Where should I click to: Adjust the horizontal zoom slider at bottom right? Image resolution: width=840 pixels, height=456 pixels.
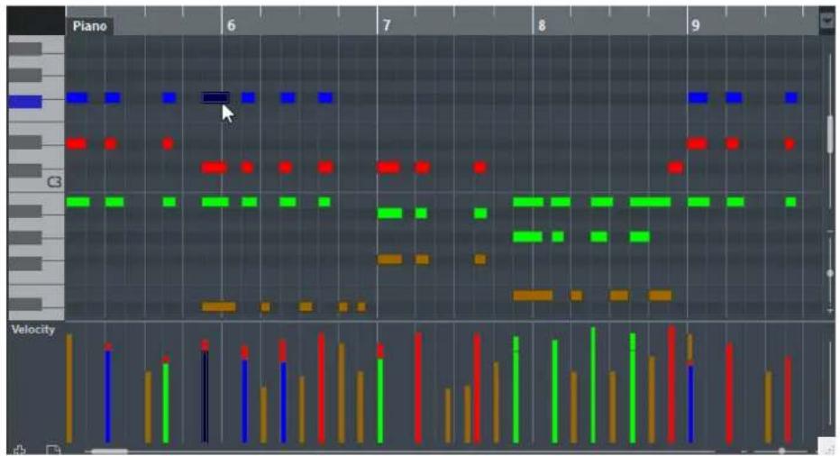coord(781,451)
